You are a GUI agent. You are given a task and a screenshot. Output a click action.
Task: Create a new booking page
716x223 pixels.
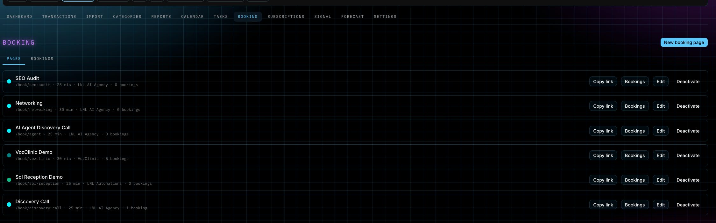pyautogui.click(x=684, y=42)
